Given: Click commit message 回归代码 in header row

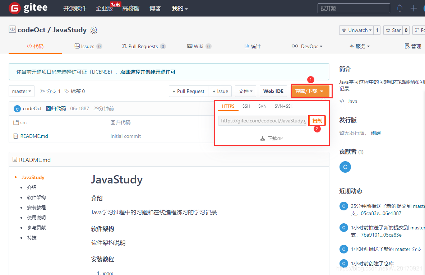Looking at the screenshot, I should tap(56, 108).
